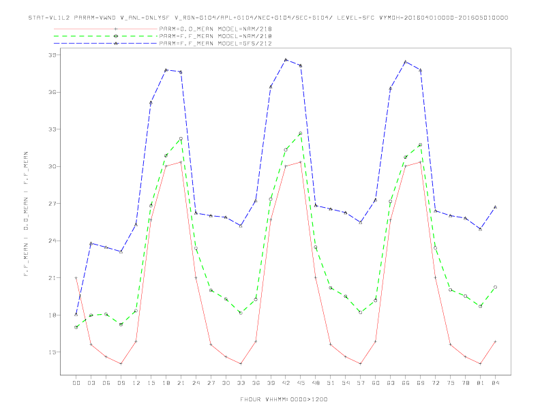
Task: Click green legend entry PARM=F.F_MEAN MODEL=NAM/218
Action: coord(215,36)
